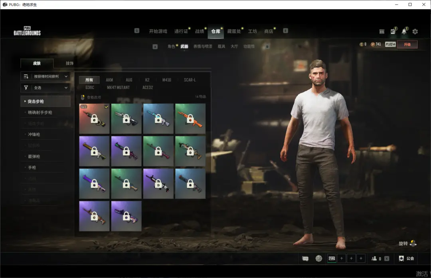Click the PUBG Battlegrounds logo
Viewport: 431px width, 278px height.
coord(27,31)
